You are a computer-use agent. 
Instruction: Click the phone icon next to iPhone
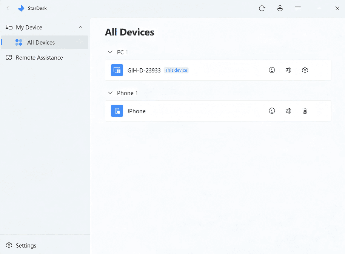[117, 111]
